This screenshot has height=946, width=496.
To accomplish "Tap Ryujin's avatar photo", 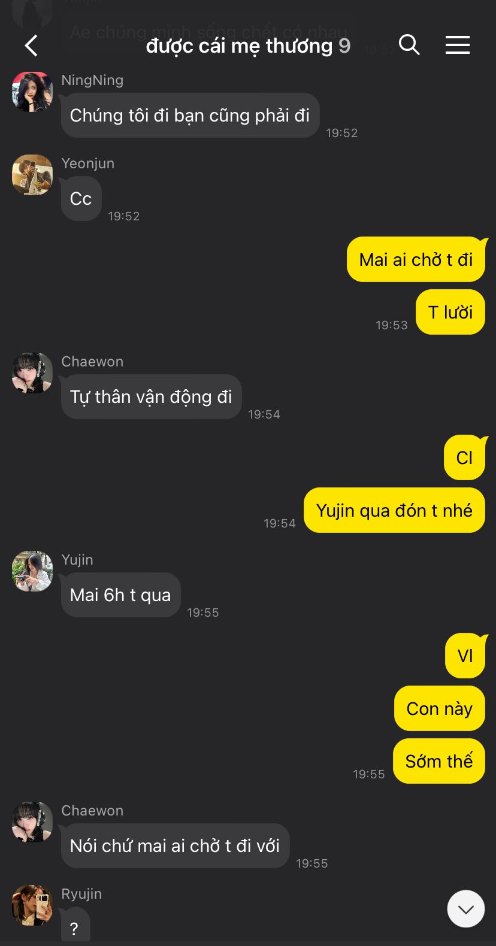I will pos(32,905).
